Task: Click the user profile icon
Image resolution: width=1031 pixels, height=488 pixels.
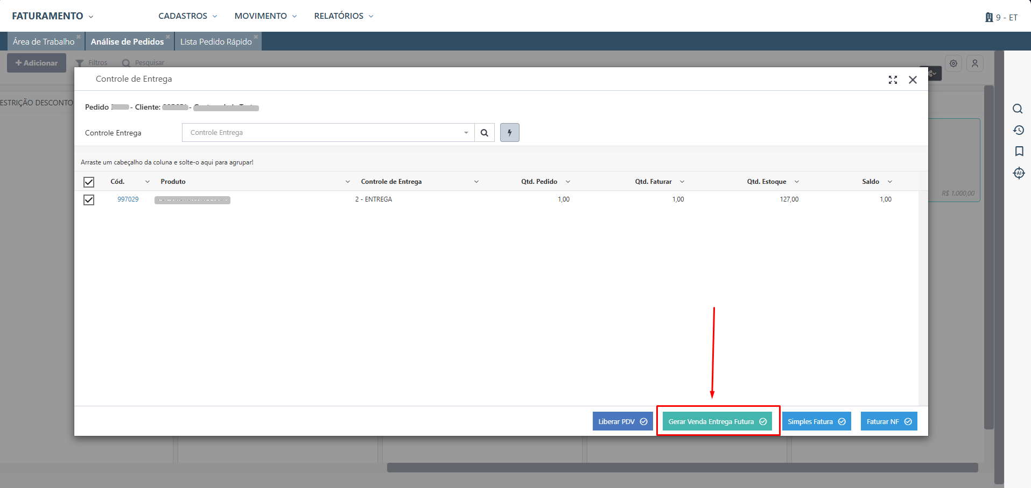Action: [975, 63]
